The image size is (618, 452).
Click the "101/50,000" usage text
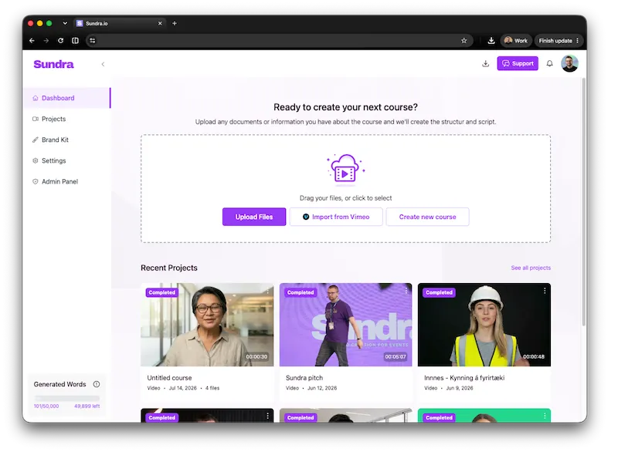(46, 406)
